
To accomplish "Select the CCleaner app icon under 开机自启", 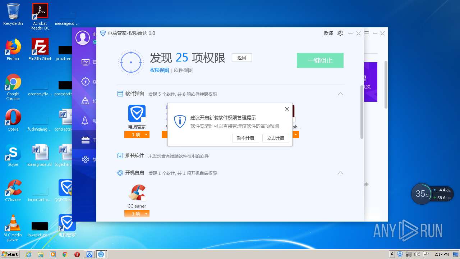I will click(137, 192).
